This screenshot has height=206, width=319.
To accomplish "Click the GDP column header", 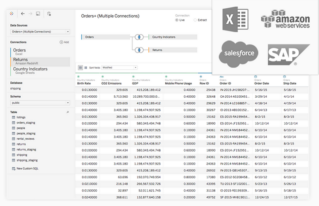I will click(x=135, y=83).
